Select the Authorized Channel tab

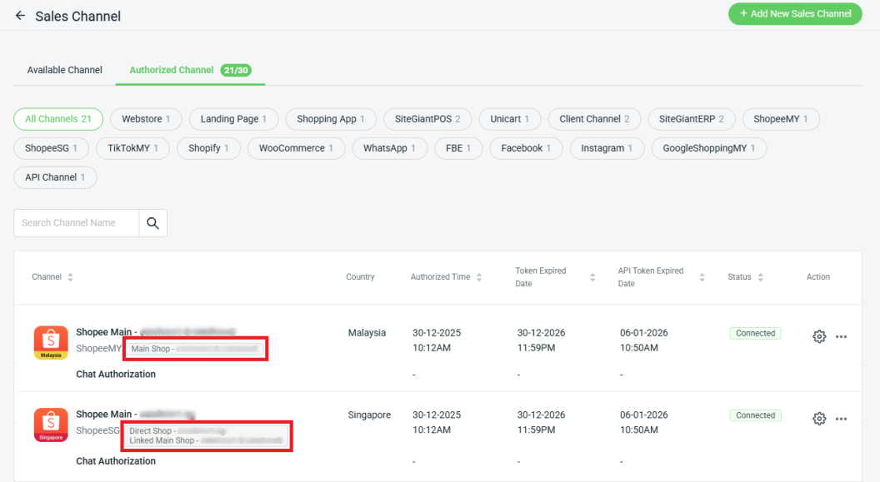click(172, 70)
